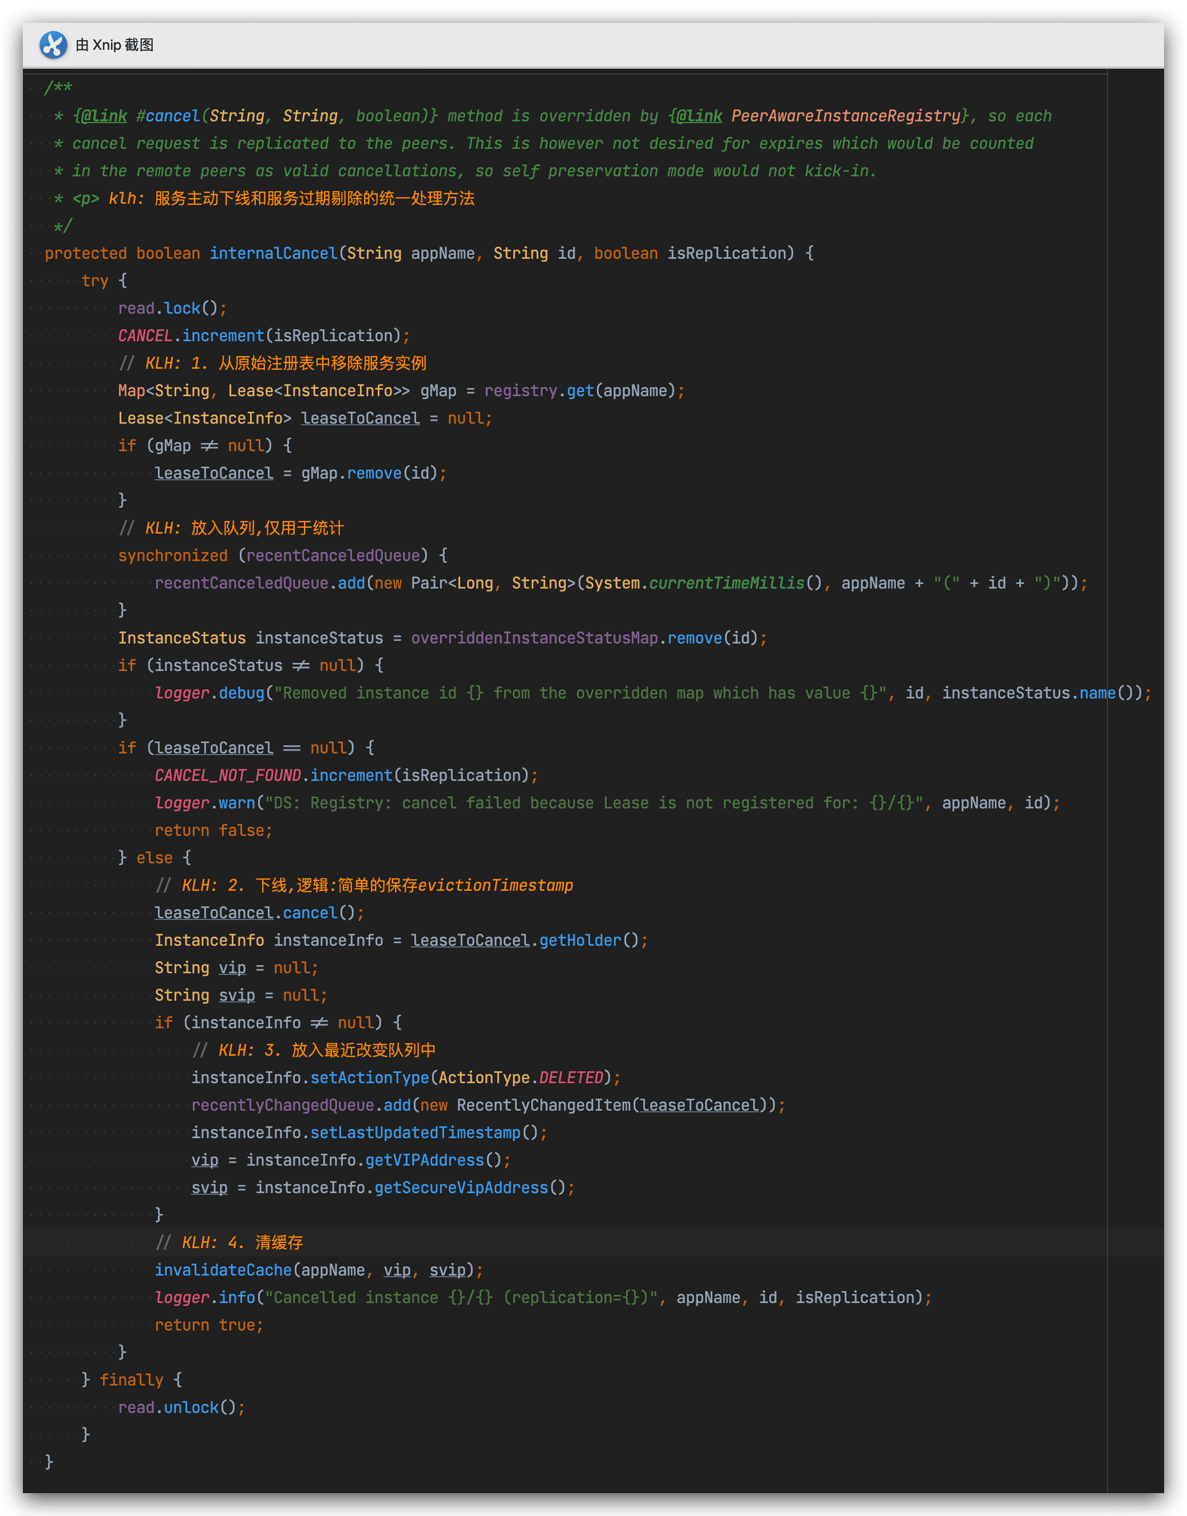Click 'leaseToCancel = null;' declaration
Screen dimensions: 1187x1516
(x=397, y=419)
